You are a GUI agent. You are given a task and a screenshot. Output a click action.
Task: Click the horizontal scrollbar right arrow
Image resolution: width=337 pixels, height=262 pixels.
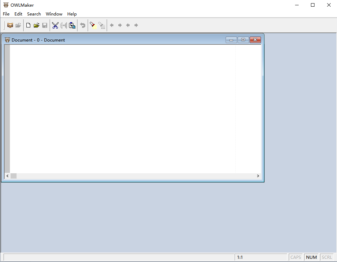pos(258,176)
